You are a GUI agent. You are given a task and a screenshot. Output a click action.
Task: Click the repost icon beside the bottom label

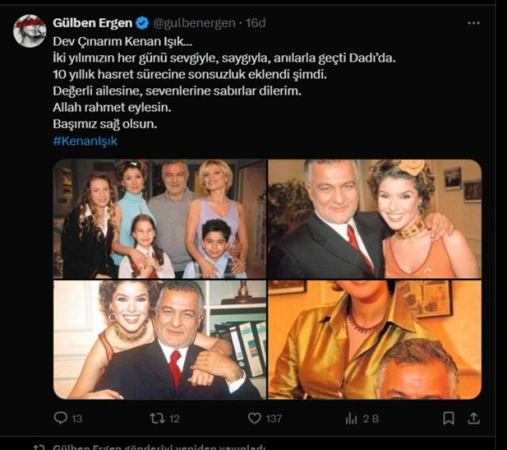click(39, 445)
